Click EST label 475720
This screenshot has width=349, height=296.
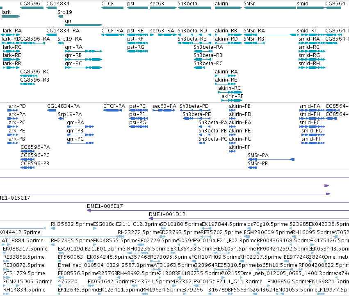point(68,282)
